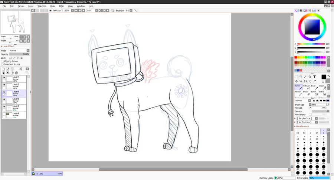
Task: Select the AirBrush tool
Action: point(306,87)
